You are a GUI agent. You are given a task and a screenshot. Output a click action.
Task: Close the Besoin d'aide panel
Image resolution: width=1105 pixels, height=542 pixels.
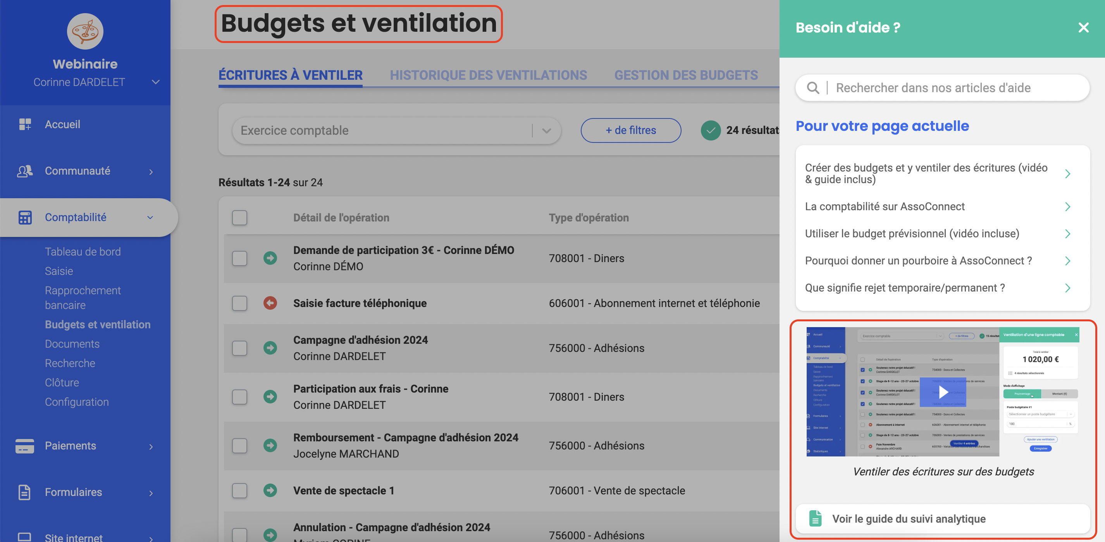click(1084, 27)
